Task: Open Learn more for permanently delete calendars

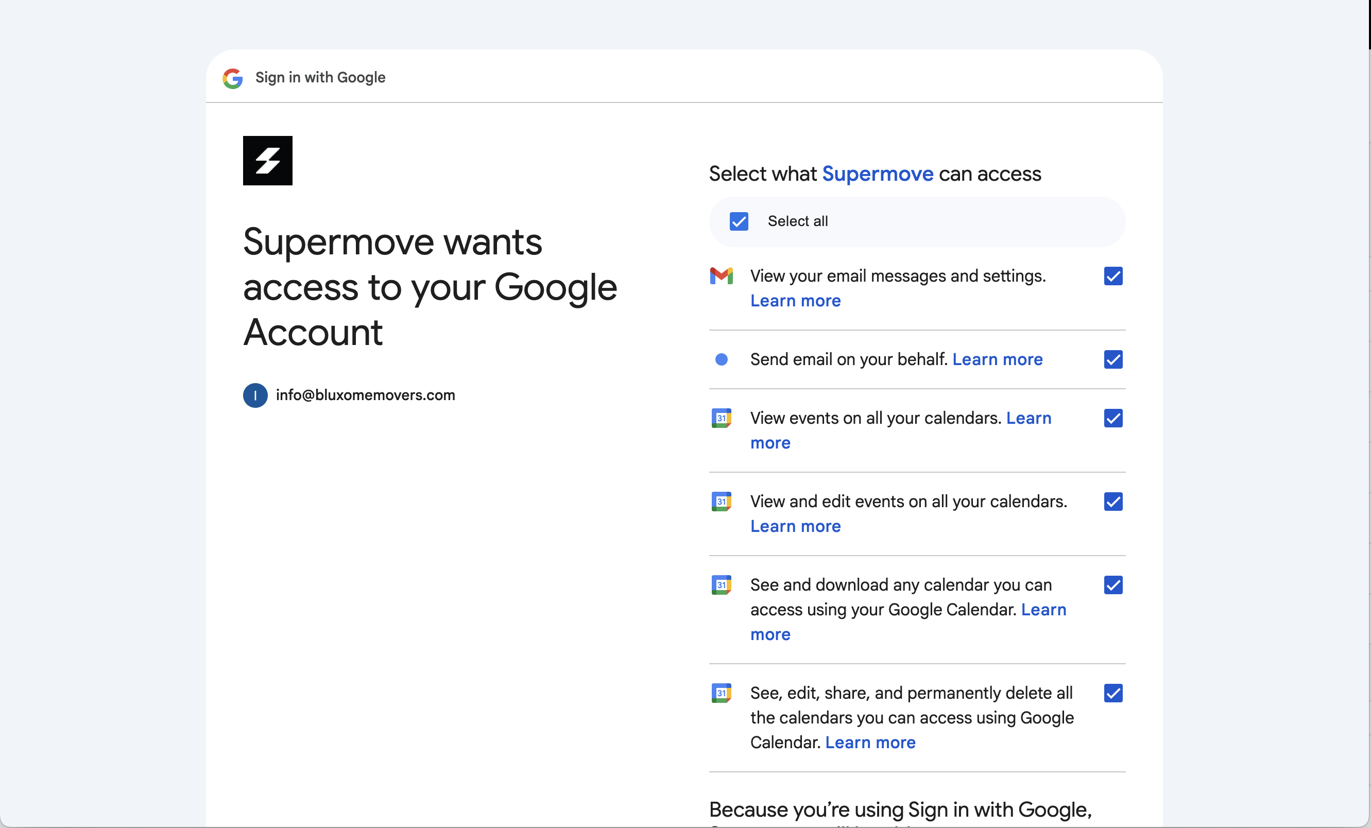Action: pyautogui.click(x=870, y=743)
